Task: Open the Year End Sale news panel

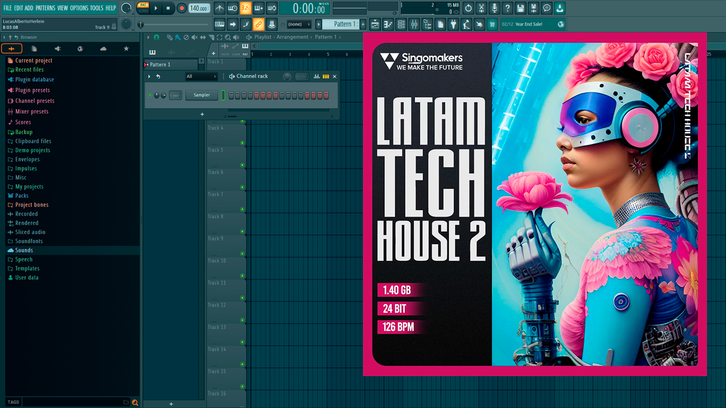Action: coord(533,24)
